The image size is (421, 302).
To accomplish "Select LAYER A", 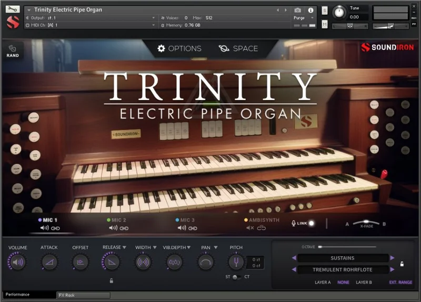I will point(323,283).
